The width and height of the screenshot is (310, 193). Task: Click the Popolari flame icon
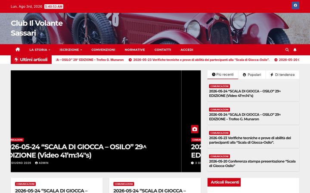[x=245, y=75]
